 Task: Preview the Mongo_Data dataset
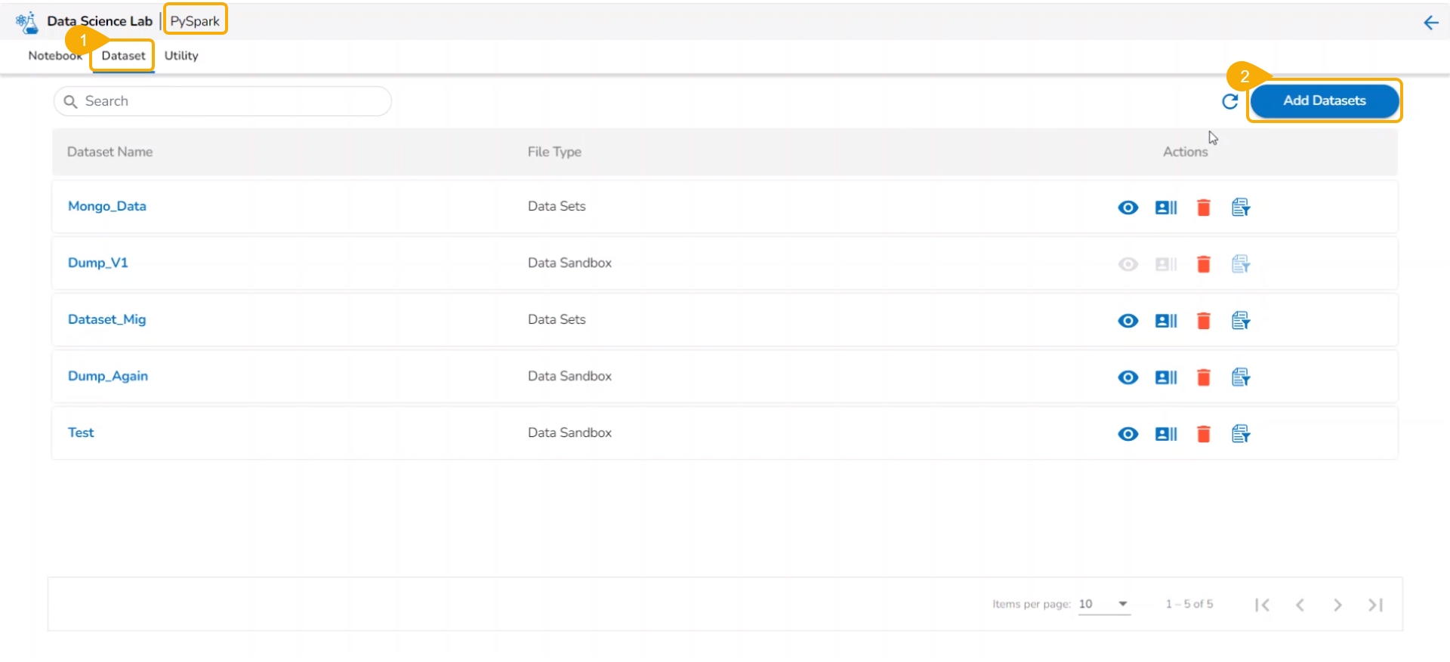coord(1128,208)
